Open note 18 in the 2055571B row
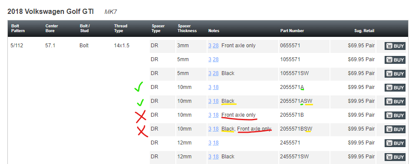Screen dimensions: 412x164 216,115
